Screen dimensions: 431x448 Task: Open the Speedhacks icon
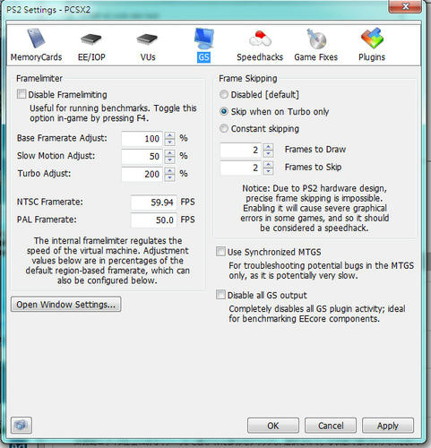tap(260, 39)
